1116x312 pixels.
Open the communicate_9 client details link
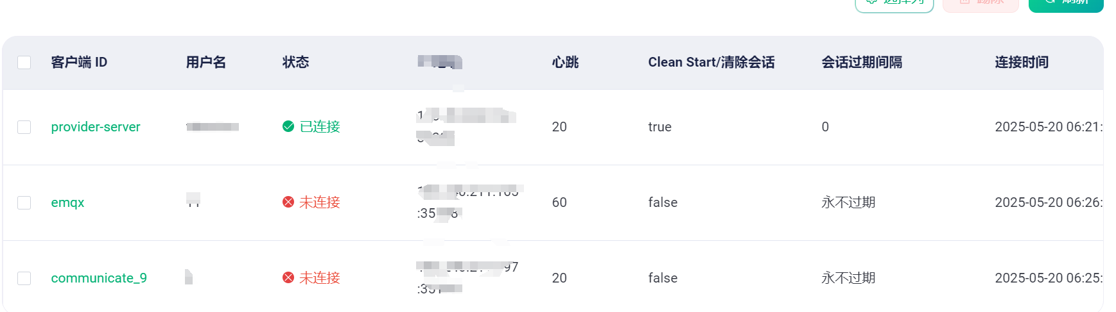[x=99, y=278]
